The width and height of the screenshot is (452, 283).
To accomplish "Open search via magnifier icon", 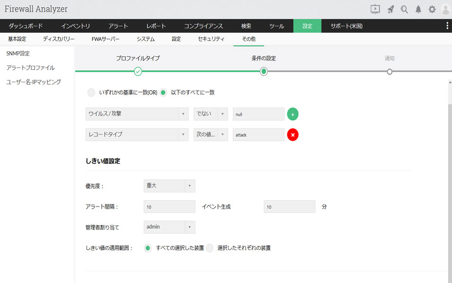I will [x=404, y=9].
